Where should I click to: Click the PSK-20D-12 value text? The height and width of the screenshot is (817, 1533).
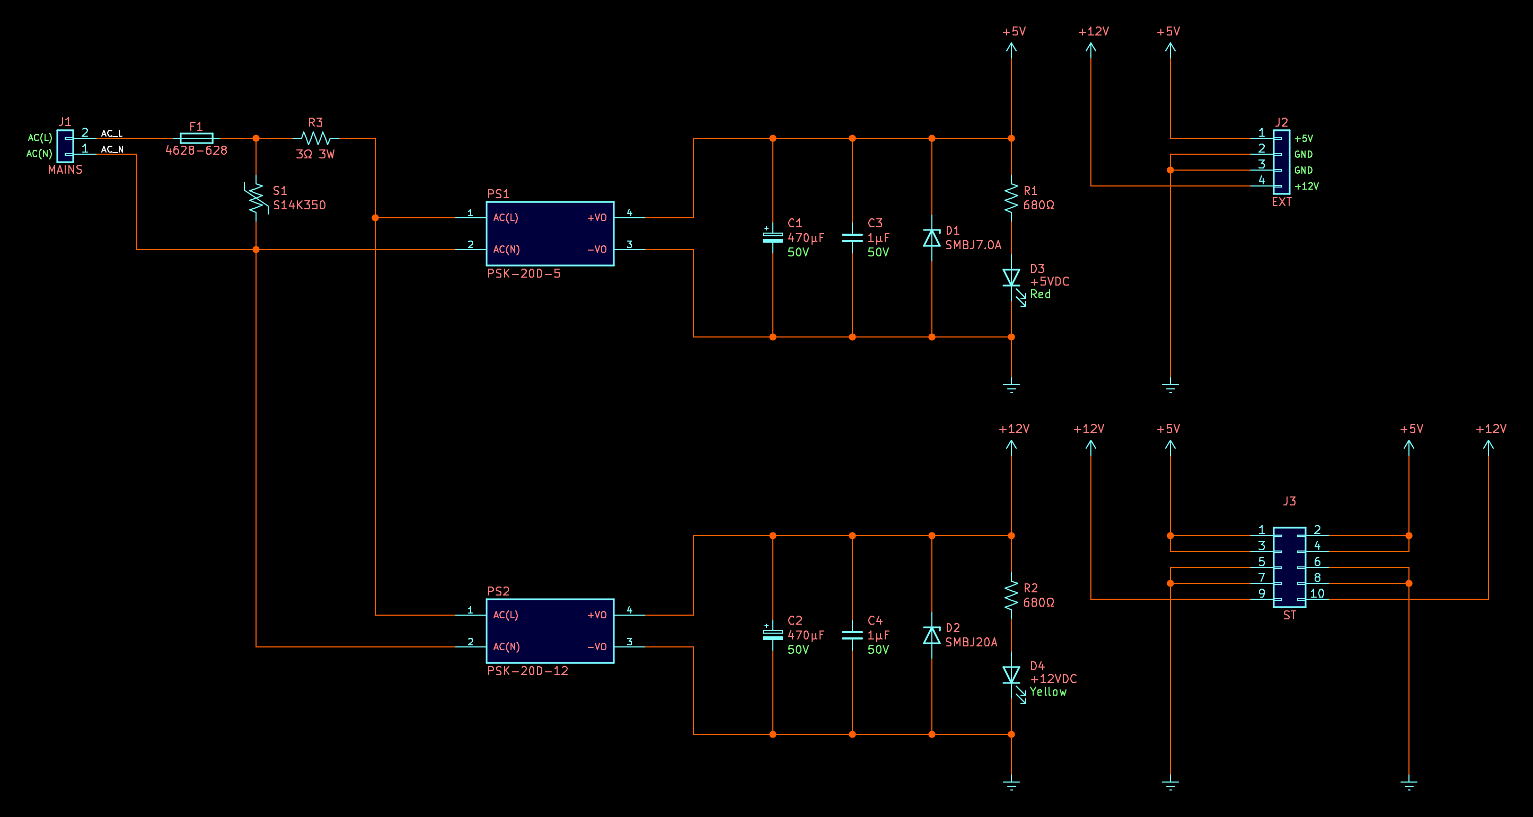(x=527, y=671)
